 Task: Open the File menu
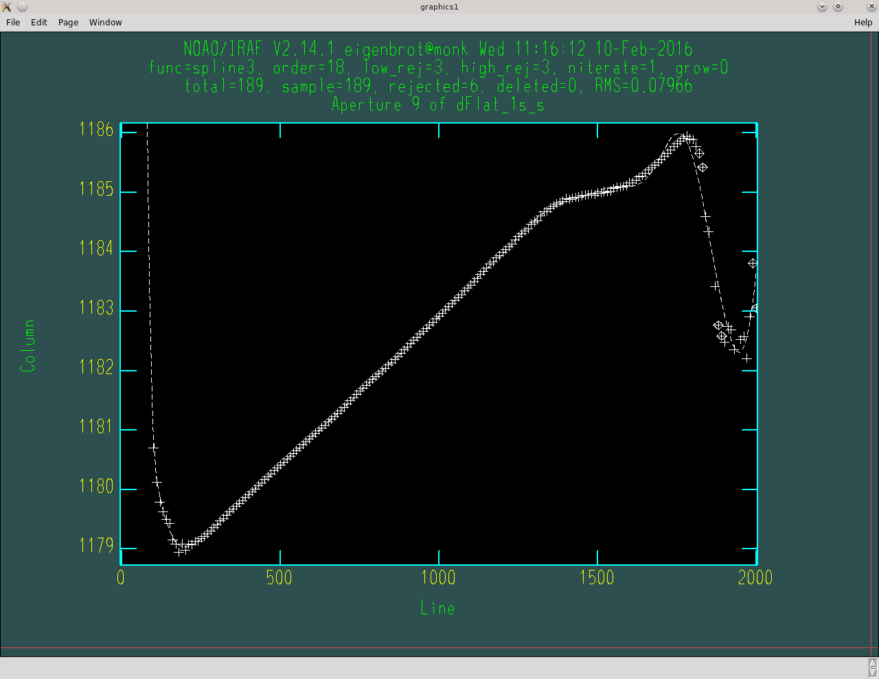[13, 23]
